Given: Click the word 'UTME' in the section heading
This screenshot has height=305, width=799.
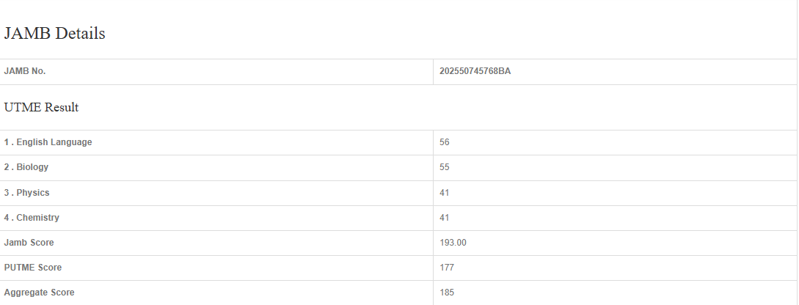Looking at the screenshot, I should point(23,108).
